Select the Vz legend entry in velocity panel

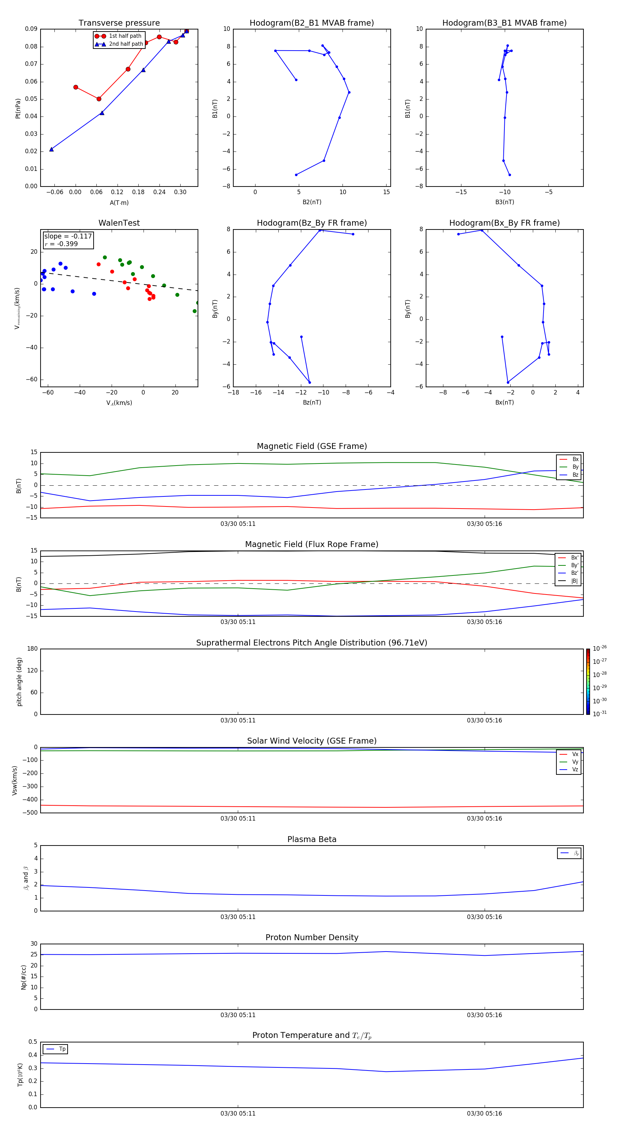569,770
